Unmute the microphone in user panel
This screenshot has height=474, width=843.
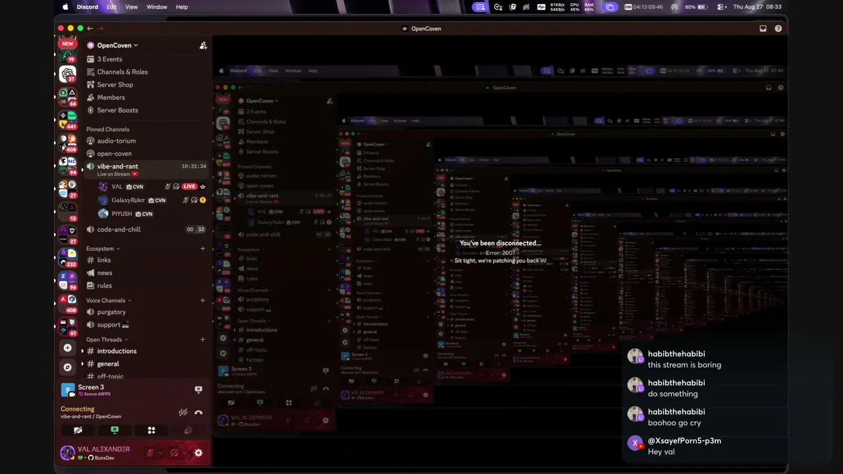coord(151,453)
